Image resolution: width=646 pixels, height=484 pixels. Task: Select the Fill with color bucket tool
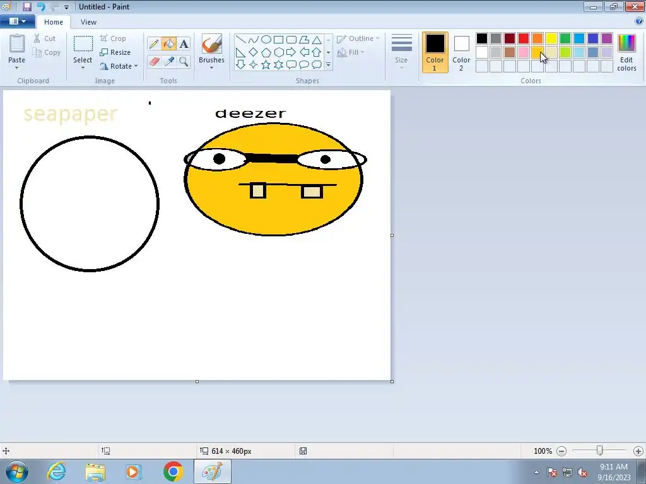tap(168, 43)
